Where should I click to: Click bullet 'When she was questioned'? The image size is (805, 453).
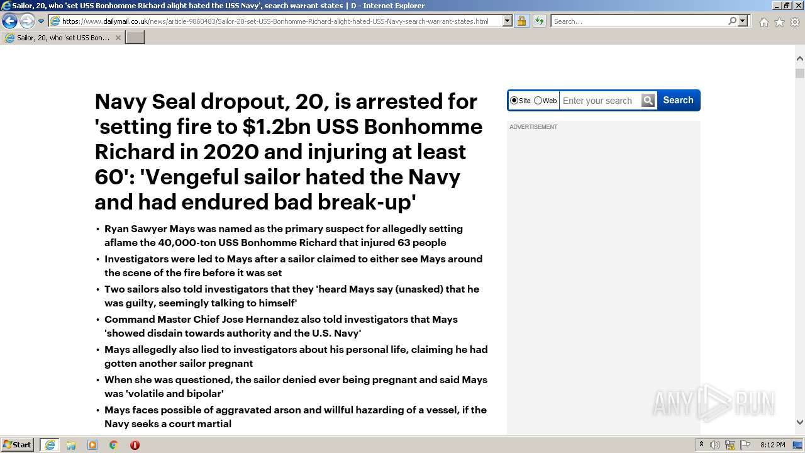click(296, 386)
